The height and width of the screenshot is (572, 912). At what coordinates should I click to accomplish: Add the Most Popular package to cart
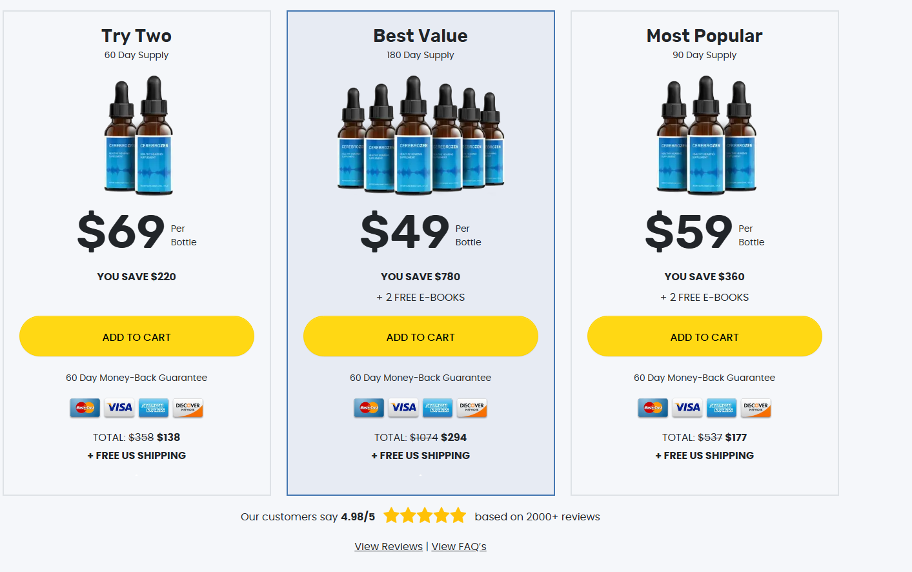click(x=705, y=336)
